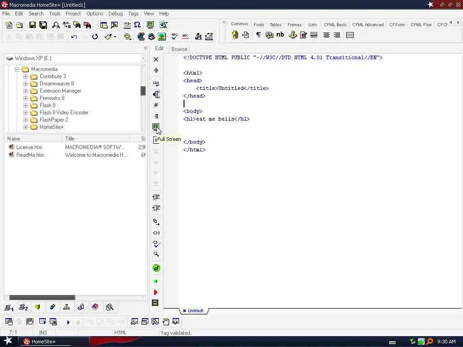
Task: Click the Image tag (tree picture) icon
Action: (162, 37)
